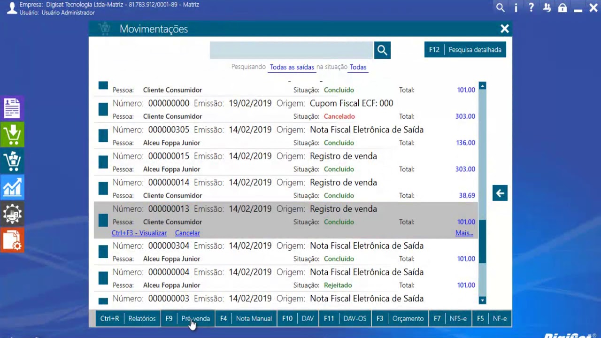Open the help question mark icon
601x338 pixels.
click(531, 8)
